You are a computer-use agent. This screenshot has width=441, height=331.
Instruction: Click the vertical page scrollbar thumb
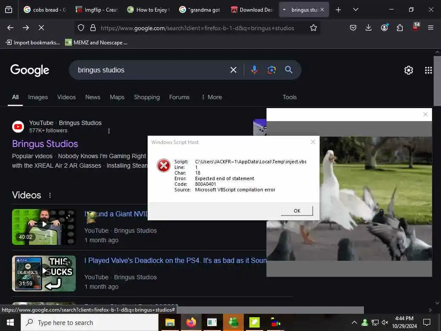[x=437, y=81]
